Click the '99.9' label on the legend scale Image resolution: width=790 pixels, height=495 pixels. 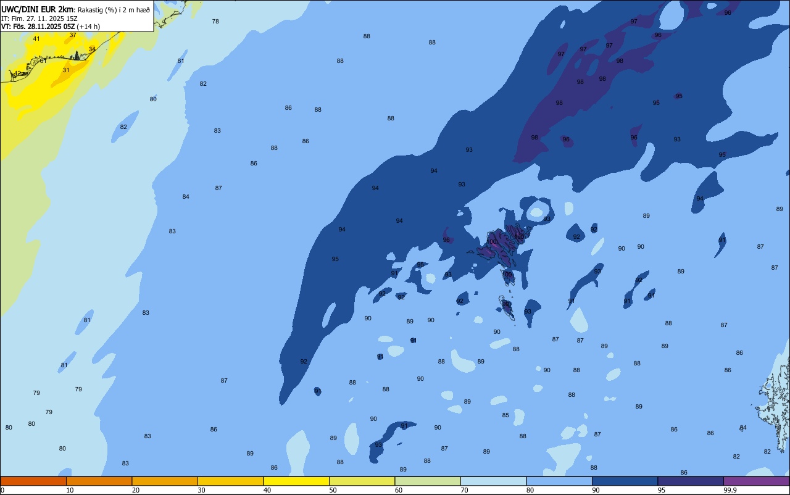730,490
